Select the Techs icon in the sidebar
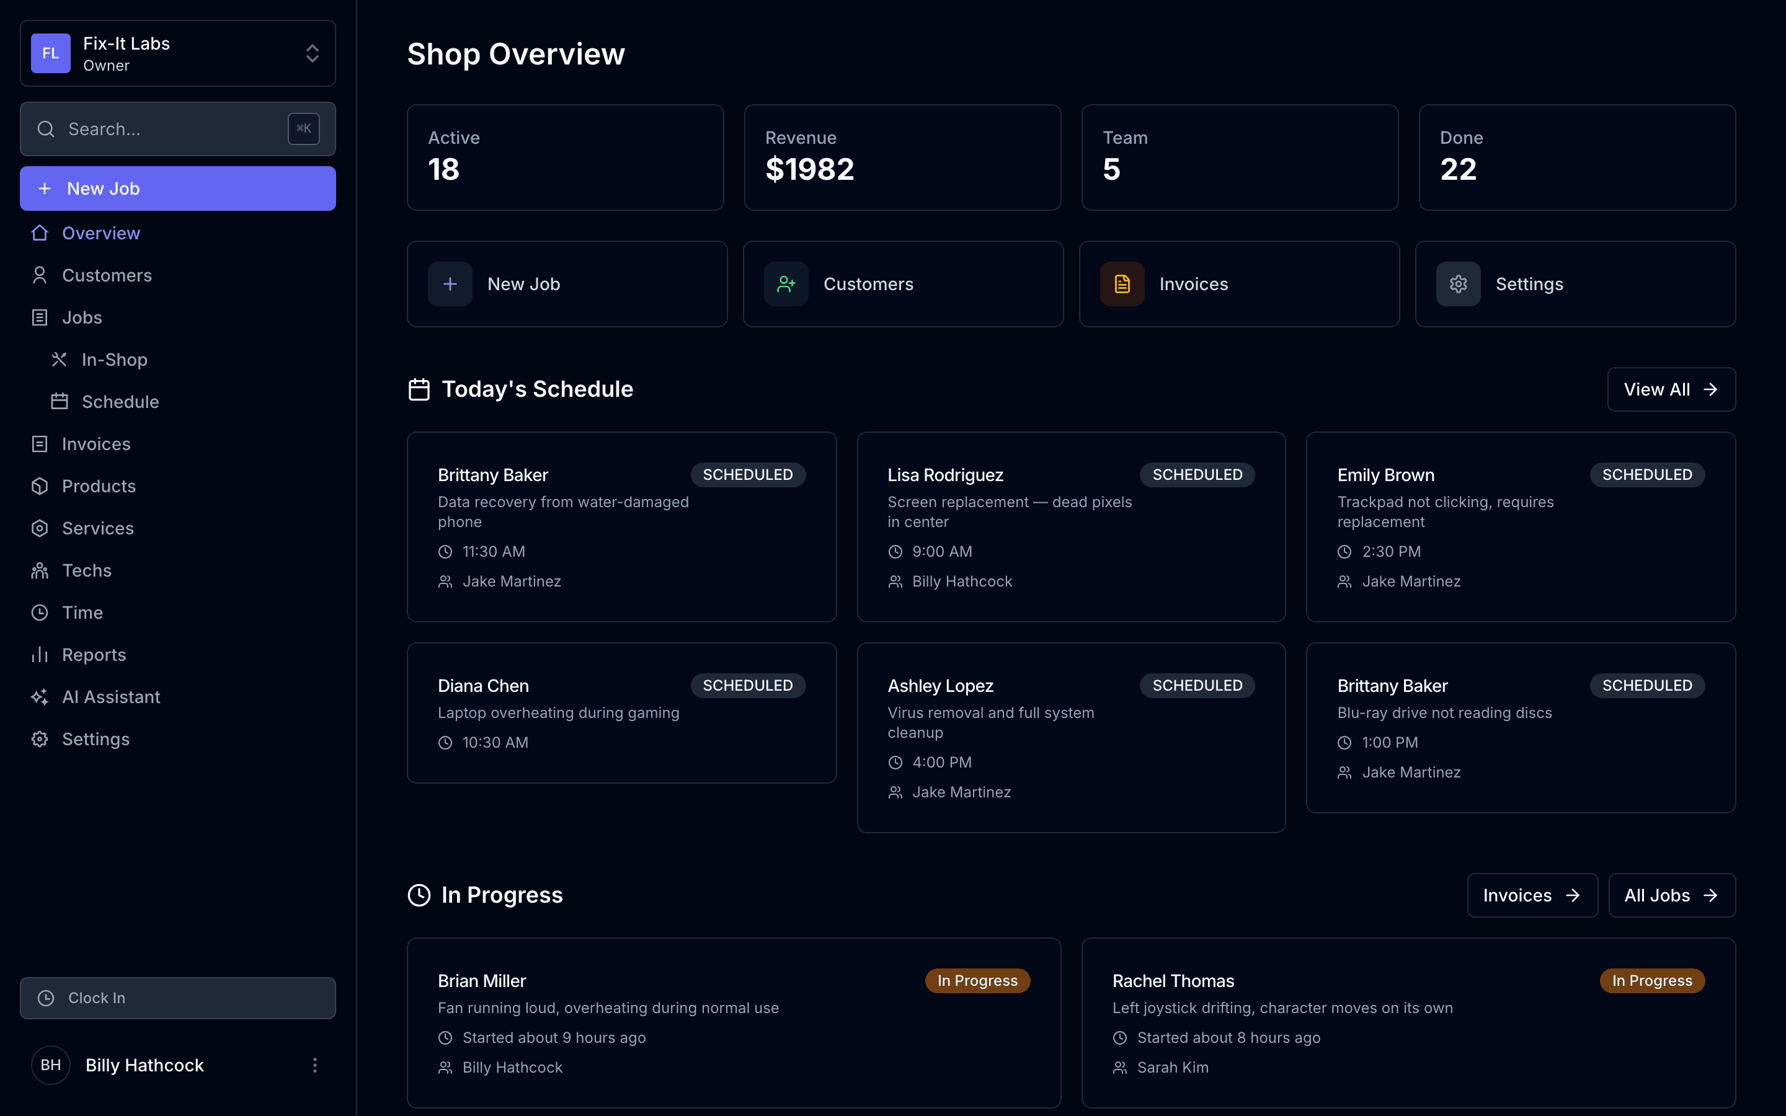 pyautogui.click(x=40, y=570)
